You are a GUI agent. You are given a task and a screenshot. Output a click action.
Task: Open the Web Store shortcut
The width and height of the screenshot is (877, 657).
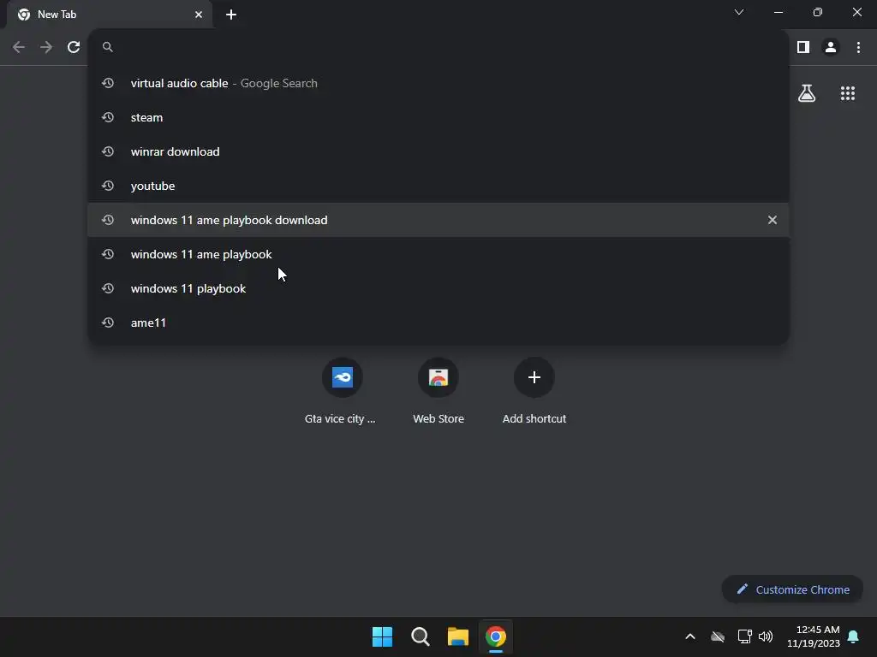pos(438,391)
